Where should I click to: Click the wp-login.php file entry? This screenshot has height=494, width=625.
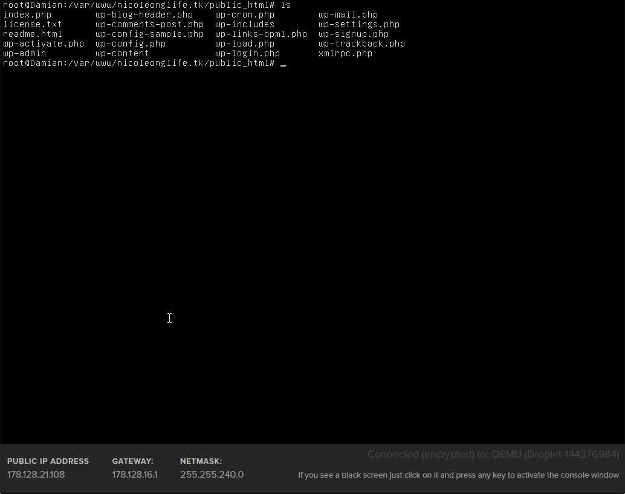tap(247, 53)
